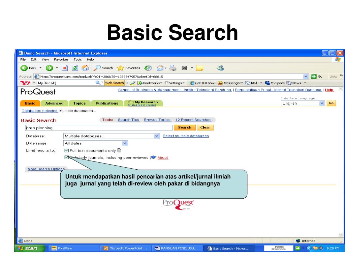Image resolution: width=345 pixels, height=259 pixels.
Task: Open the Help menu
Action: 90,59
